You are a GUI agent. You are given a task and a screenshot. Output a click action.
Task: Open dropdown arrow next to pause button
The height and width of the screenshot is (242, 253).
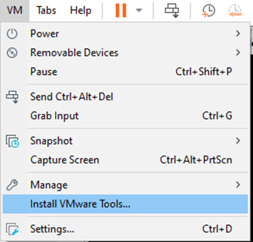coord(139,10)
